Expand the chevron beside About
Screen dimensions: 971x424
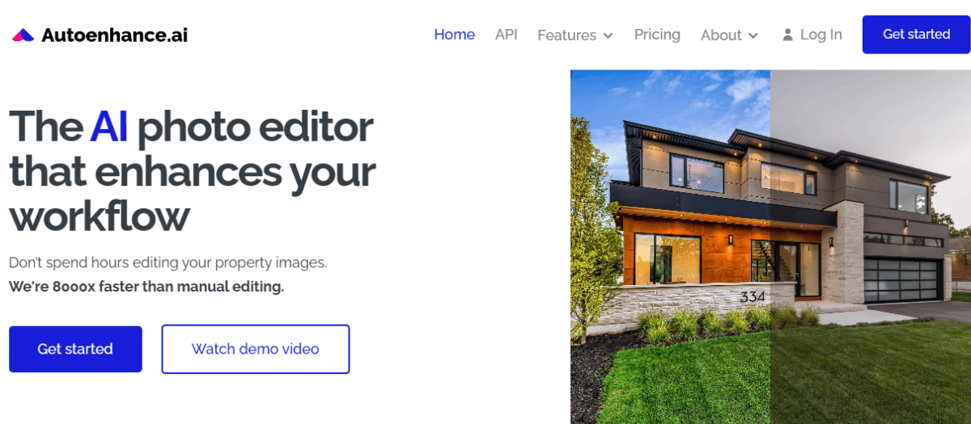tap(753, 36)
